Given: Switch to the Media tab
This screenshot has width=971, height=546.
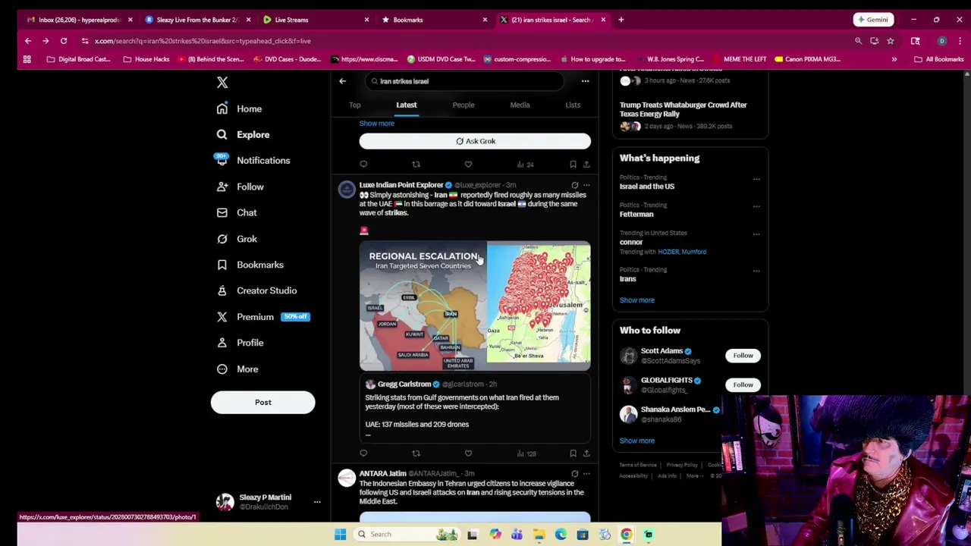Looking at the screenshot, I should [x=520, y=105].
